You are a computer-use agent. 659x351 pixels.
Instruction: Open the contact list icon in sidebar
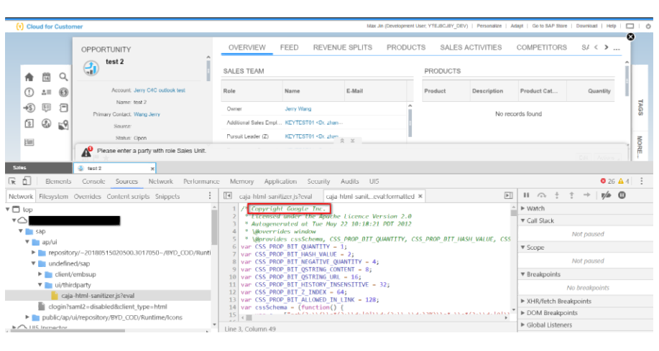point(46,93)
